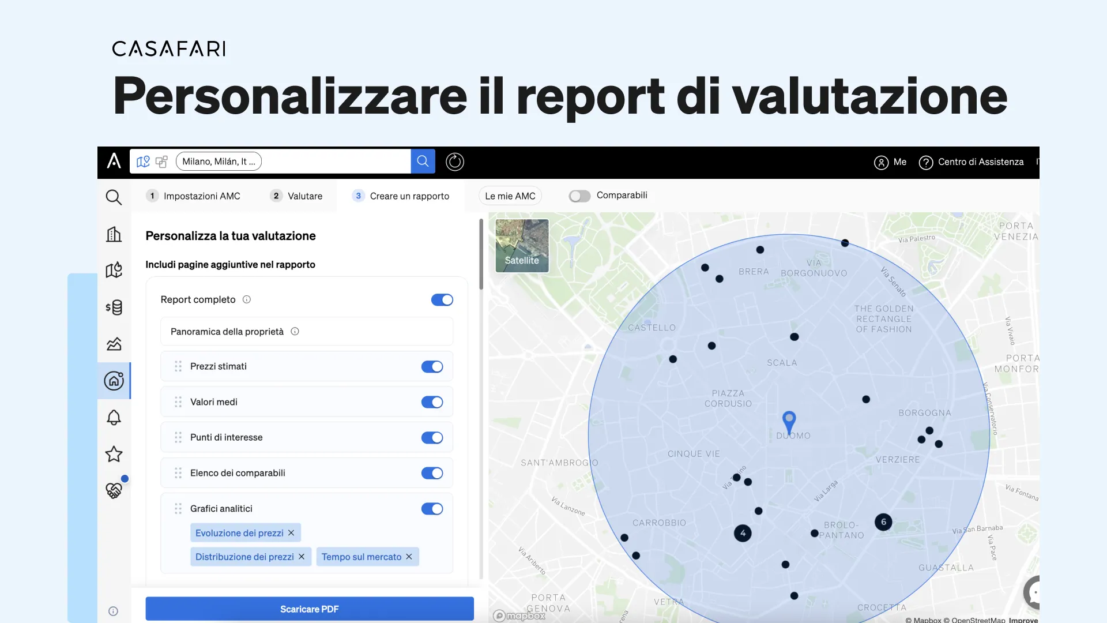Click the blue Duomo location pin

pyautogui.click(x=789, y=422)
